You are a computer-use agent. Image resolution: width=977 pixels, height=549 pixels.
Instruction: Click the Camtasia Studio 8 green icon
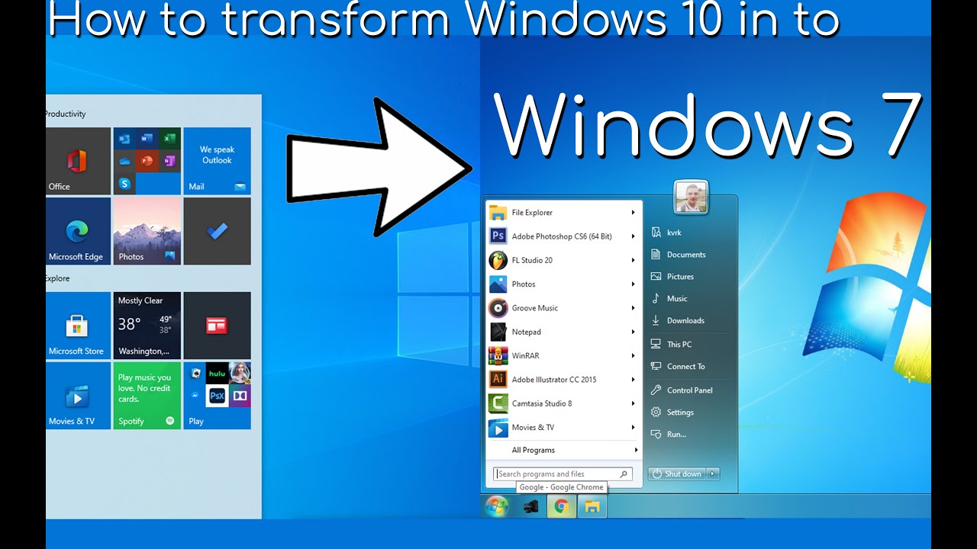tap(498, 403)
